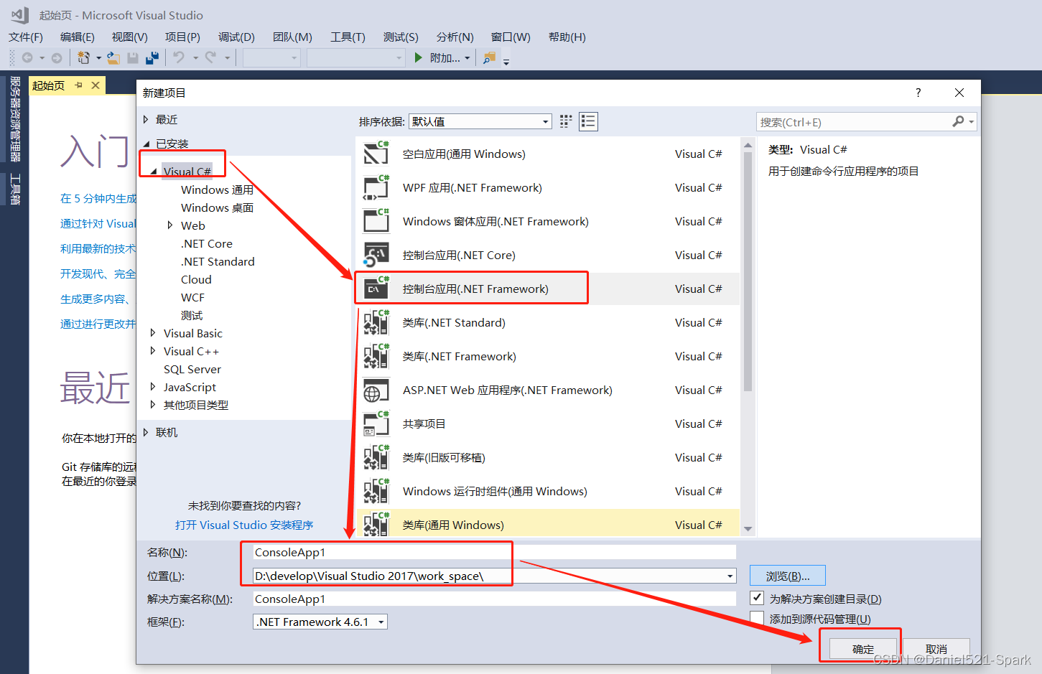Viewport: 1042px width, 674px height.
Task: Open the 帮助(H) menu
Action: pos(567,37)
